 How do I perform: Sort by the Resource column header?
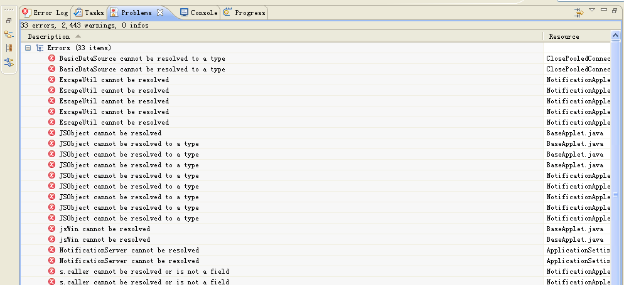coord(564,37)
